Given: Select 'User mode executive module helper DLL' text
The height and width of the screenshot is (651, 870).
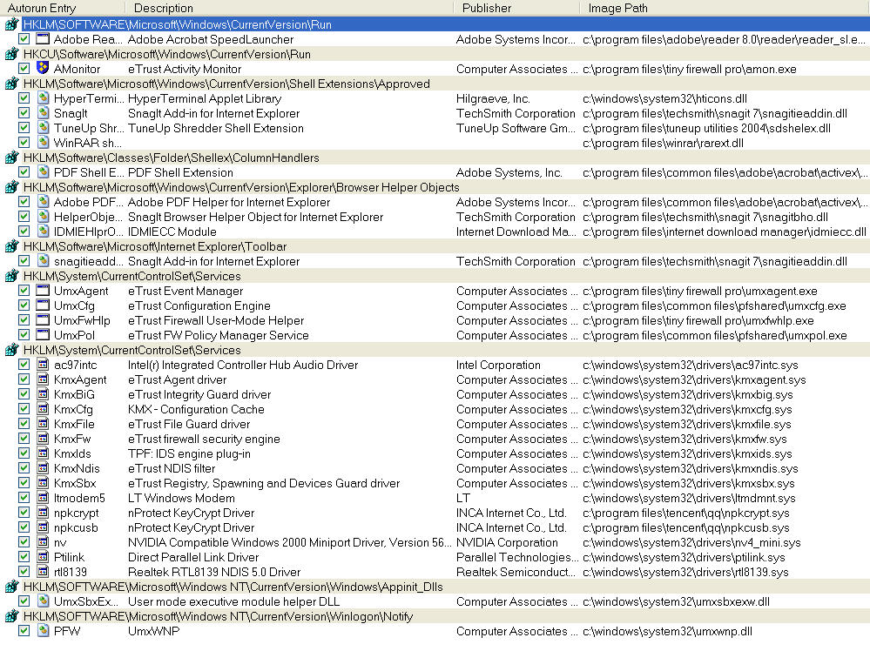Looking at the screenshot, I should coord(233,601).
